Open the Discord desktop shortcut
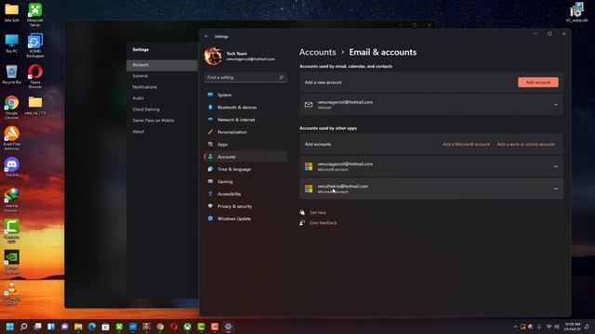 coord(12,167)
